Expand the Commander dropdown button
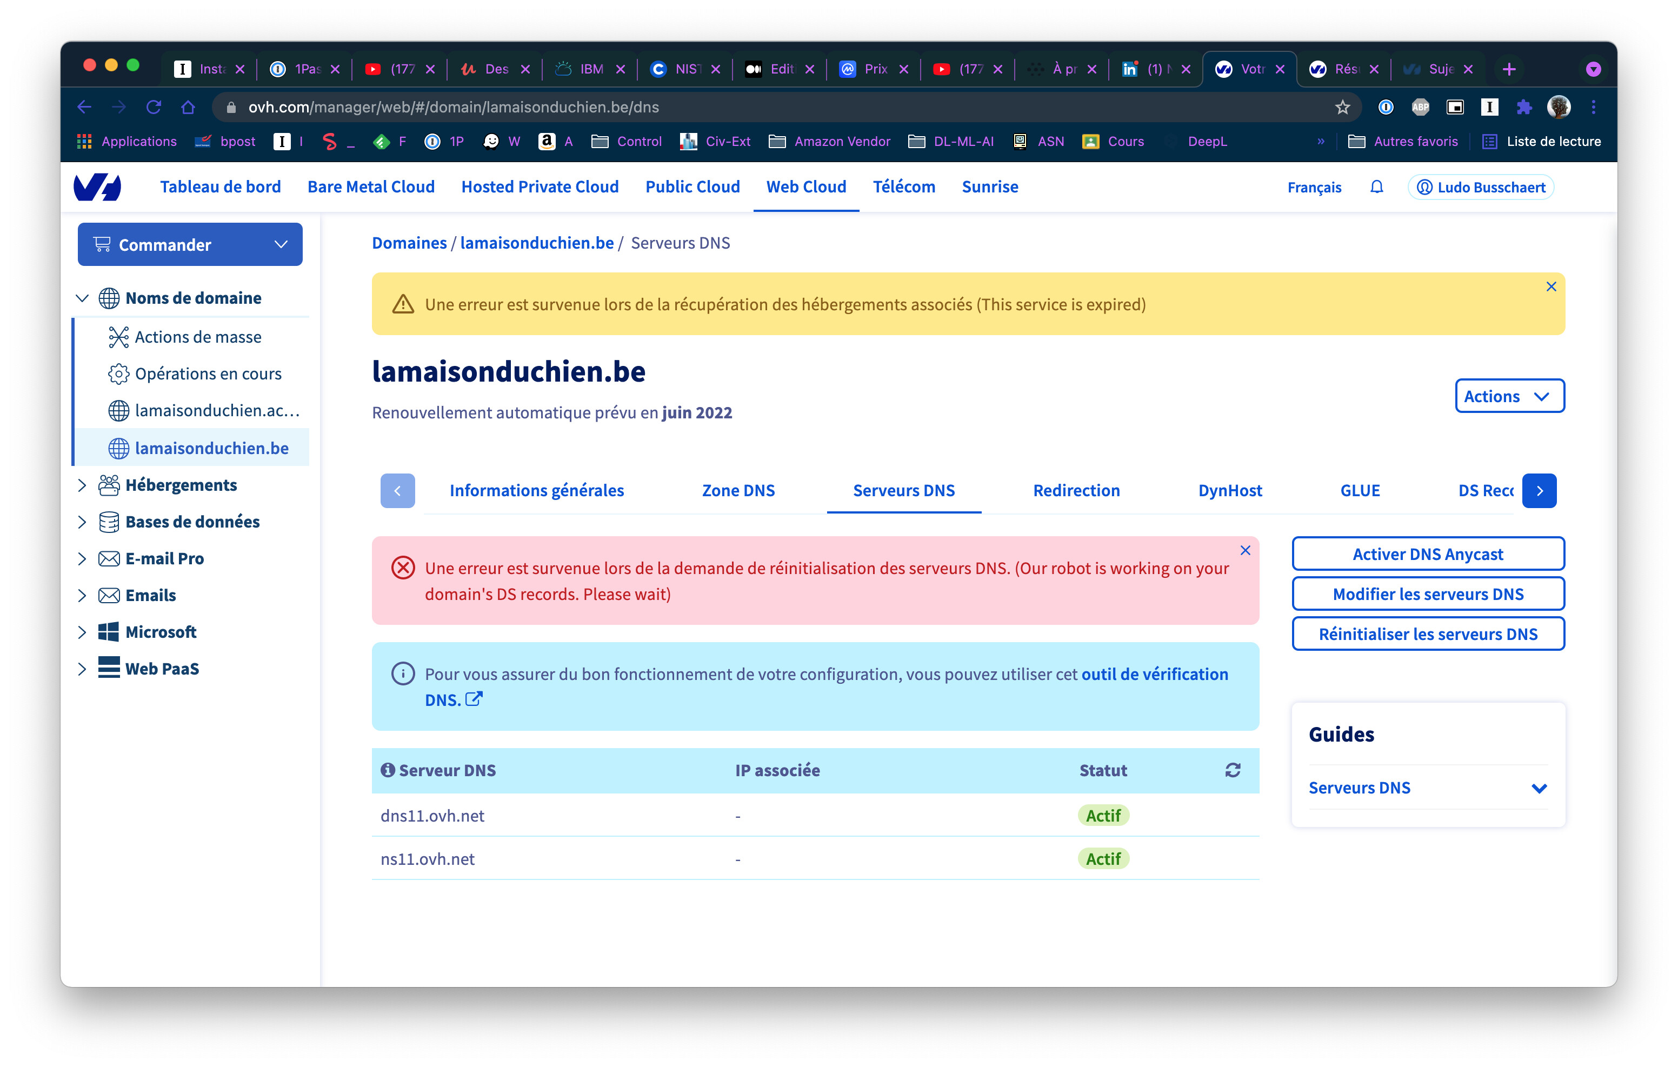 [x=190, y=245]
